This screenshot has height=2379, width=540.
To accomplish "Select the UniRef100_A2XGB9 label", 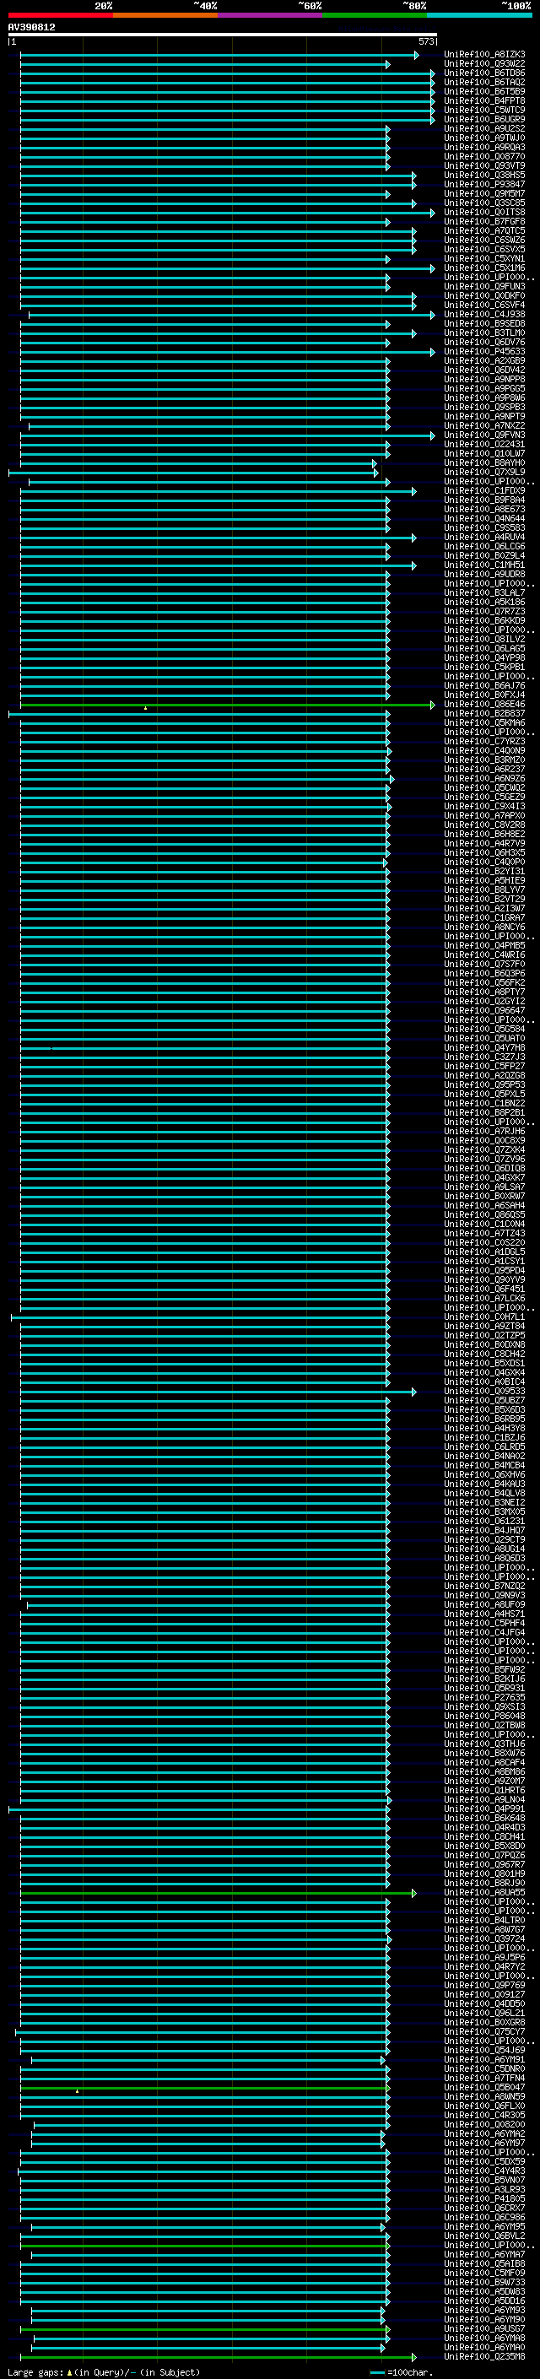I will 484,361.
